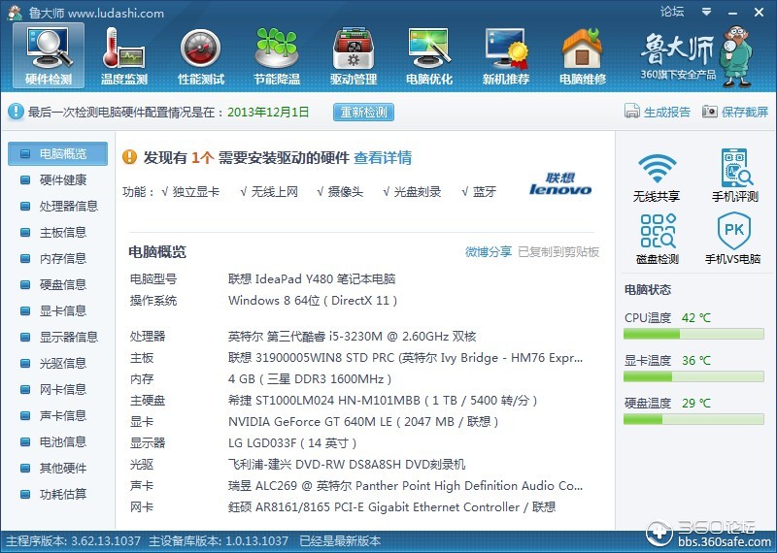Viewport: 777px width, 553px height.
Task: Click the 微博分享 share link
Action: (488, 252)
